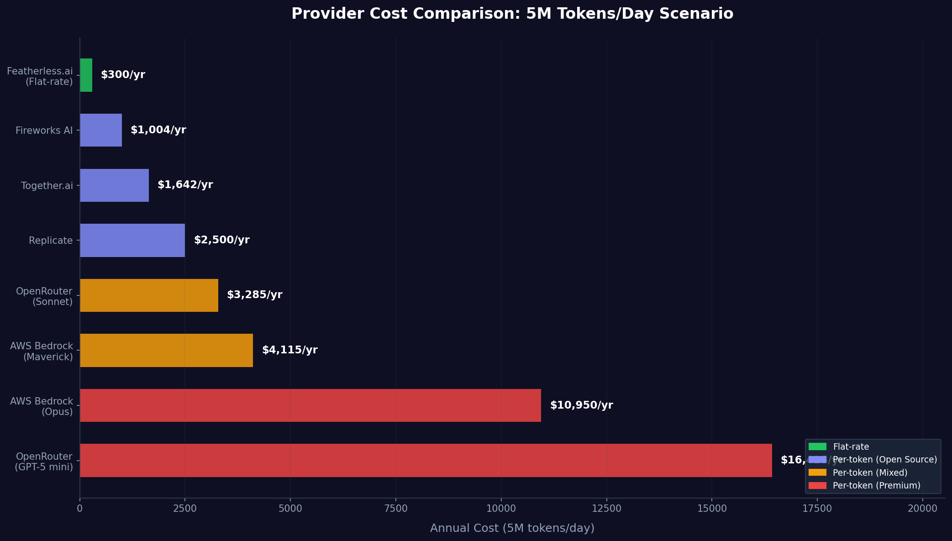This screenshot has height=541, width=952.
Task: Click the Featherless.ai green bar
Action: pos(86,76)
